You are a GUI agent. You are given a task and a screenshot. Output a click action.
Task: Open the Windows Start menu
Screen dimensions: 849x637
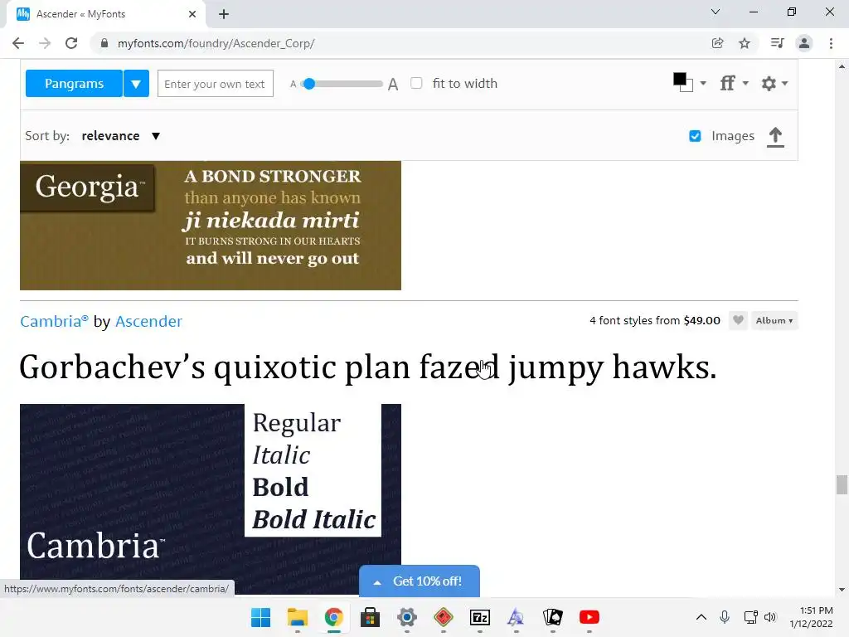click(260, 617)
